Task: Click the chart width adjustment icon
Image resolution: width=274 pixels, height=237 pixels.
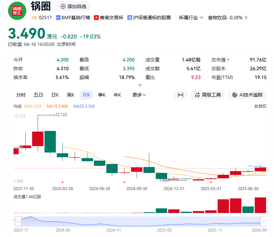Action: [x=181, y=95]
